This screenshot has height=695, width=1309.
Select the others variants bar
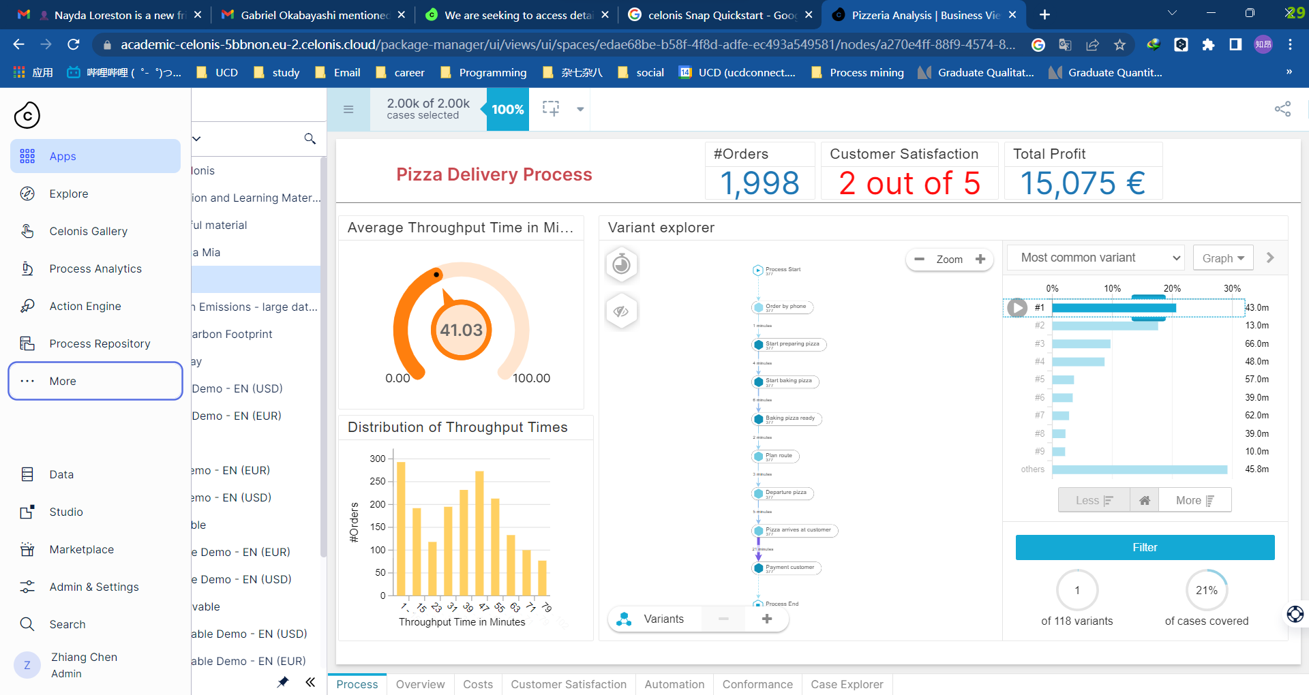(x=1139, y=469)
